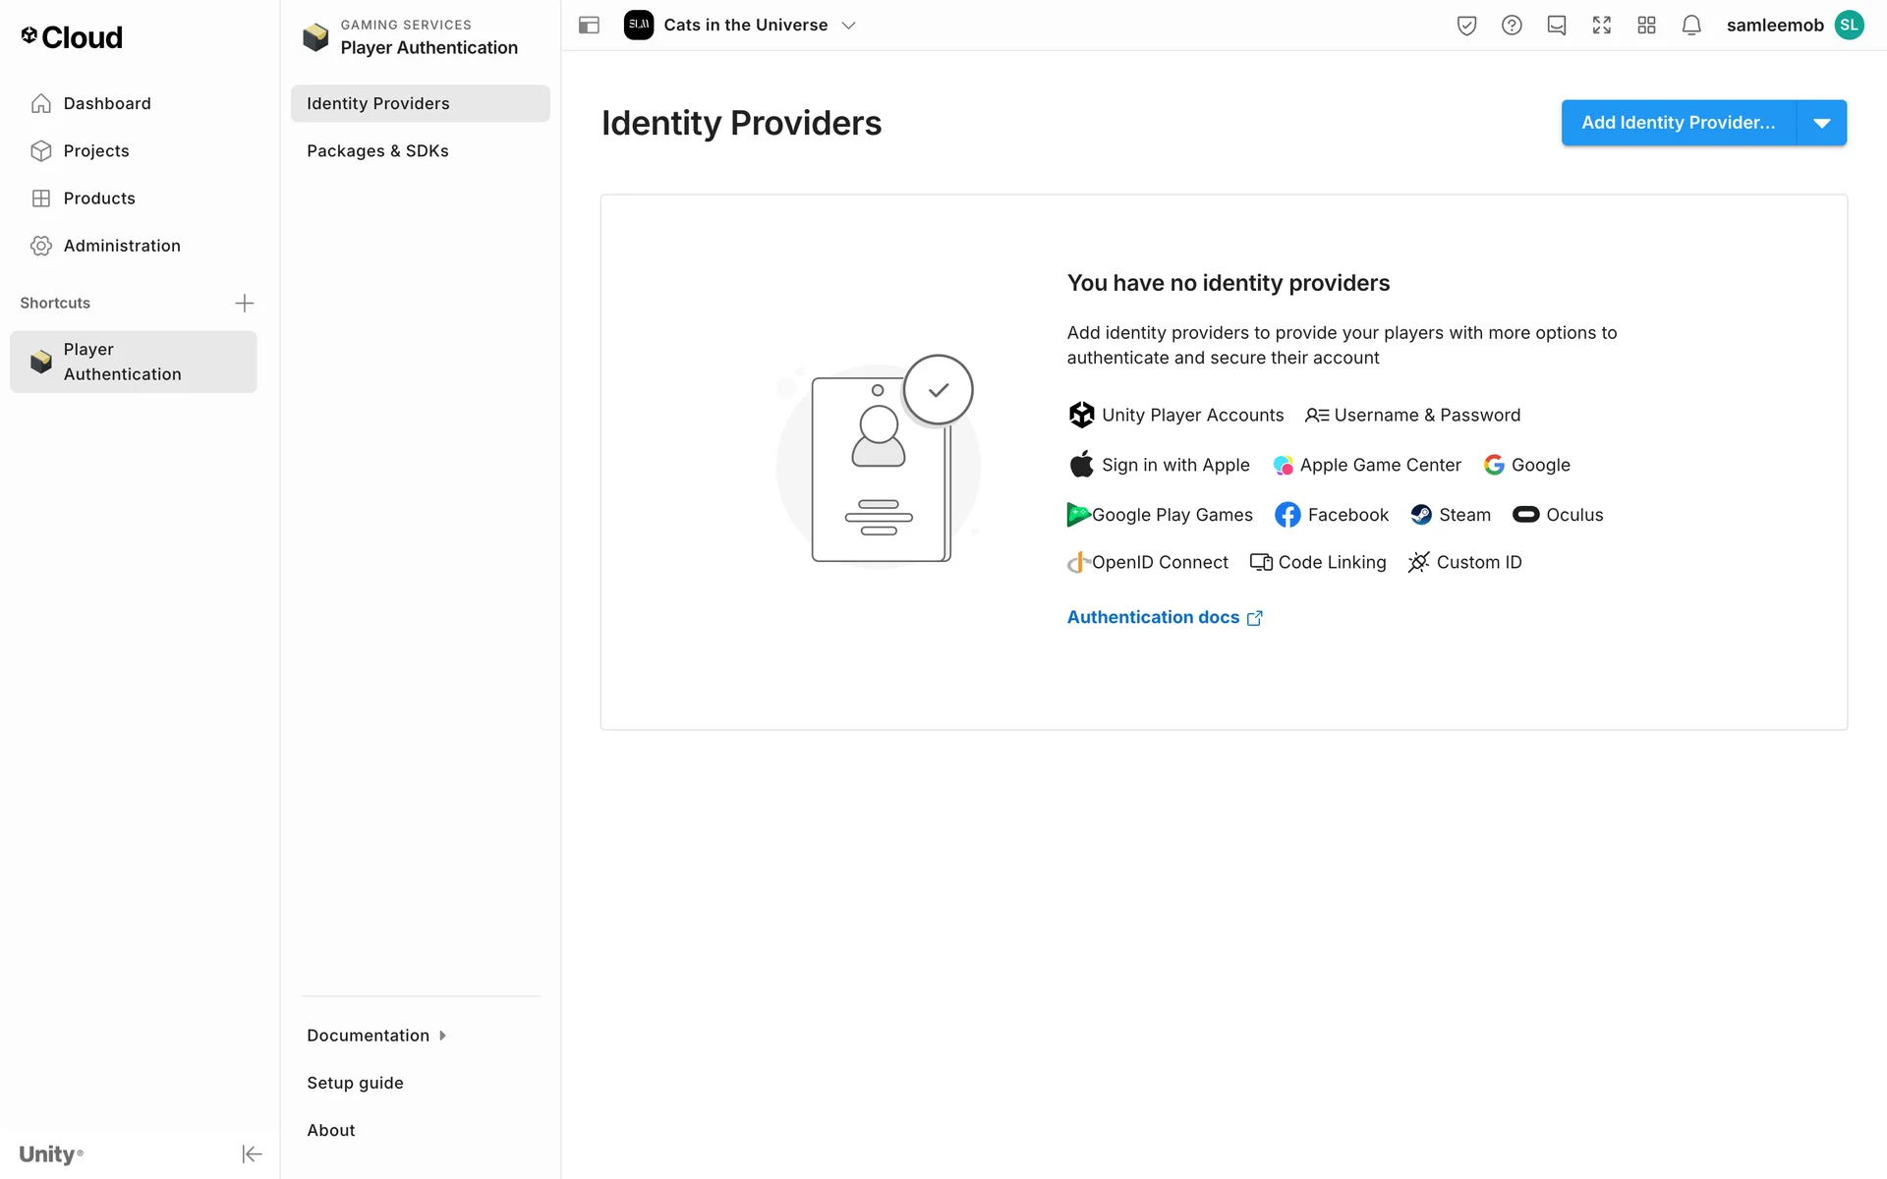Click the shield checkmark icon
Image resolution: width=1887 pixels, height=1179 pixels.
point(1466,26)
